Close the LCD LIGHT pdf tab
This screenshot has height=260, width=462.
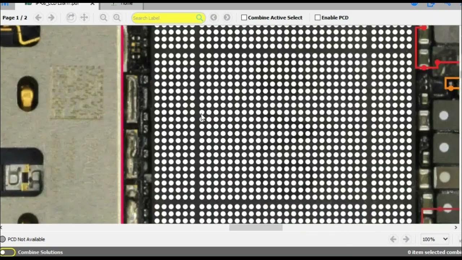[x=92, y=4]
